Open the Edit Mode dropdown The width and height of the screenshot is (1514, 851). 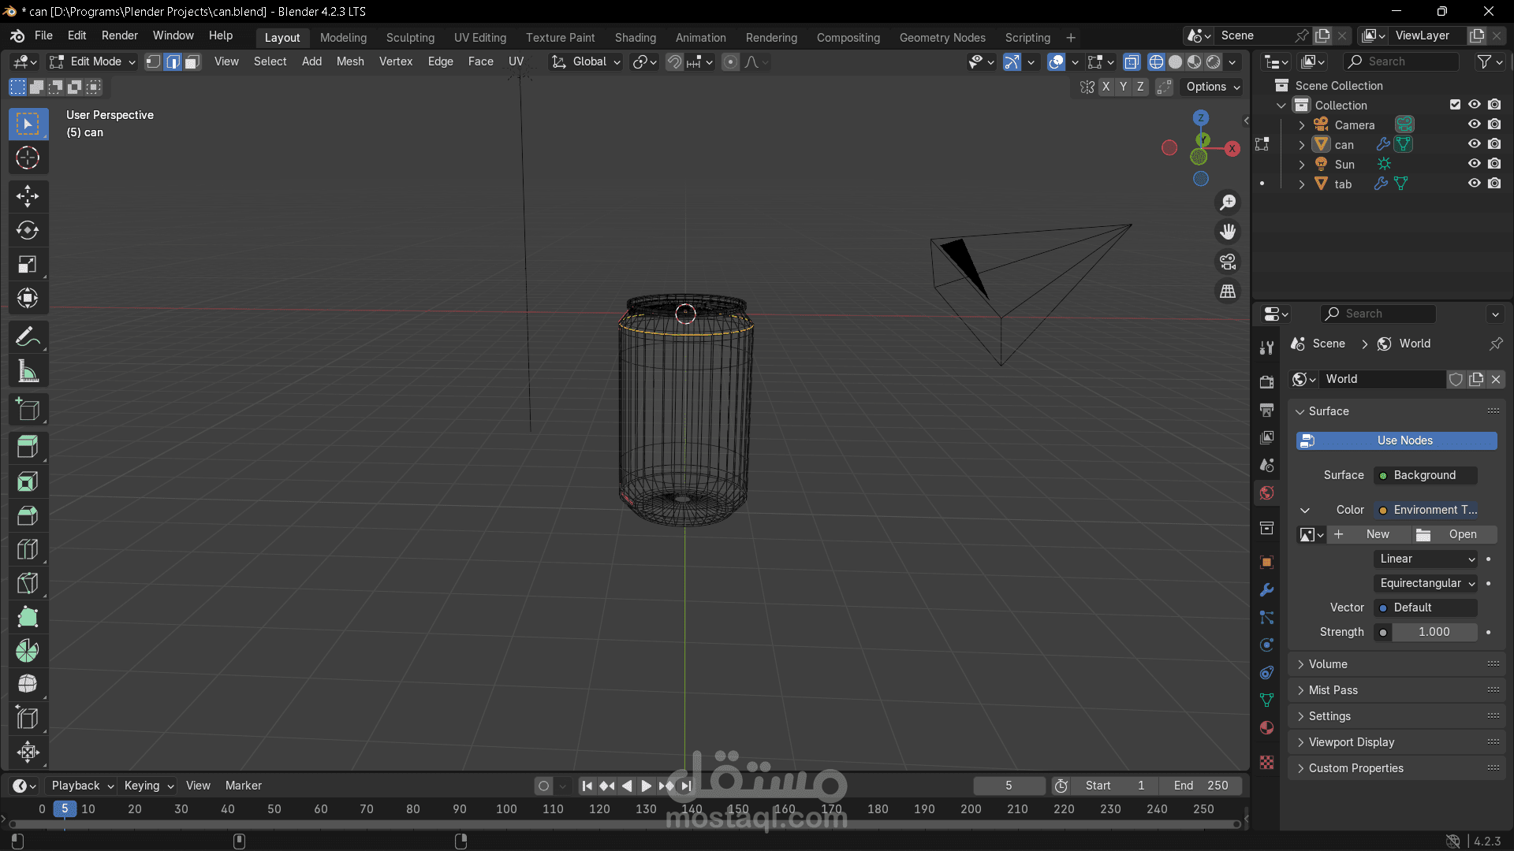(x=92, y=61)
